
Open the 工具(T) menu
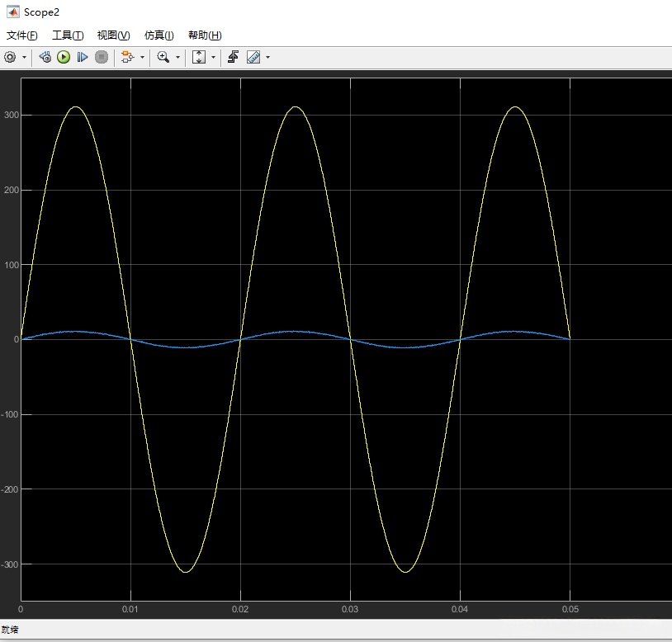68,35
